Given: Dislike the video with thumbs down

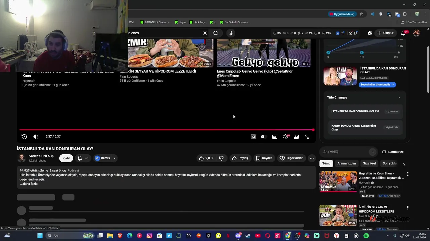Looking at the screenshot, I should tap(221, 158).
